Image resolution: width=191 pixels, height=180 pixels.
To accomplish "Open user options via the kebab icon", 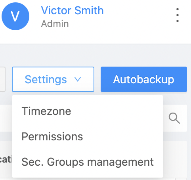I will click(178, 15).
